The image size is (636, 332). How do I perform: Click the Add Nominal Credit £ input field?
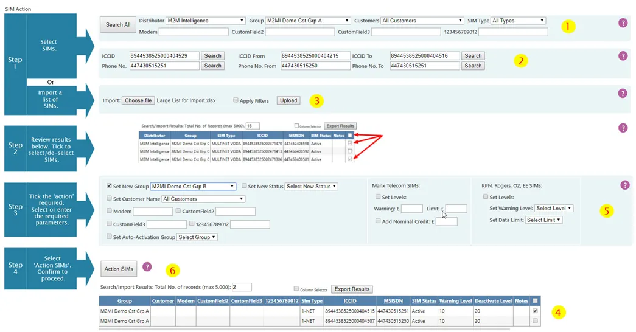(446, 221)
